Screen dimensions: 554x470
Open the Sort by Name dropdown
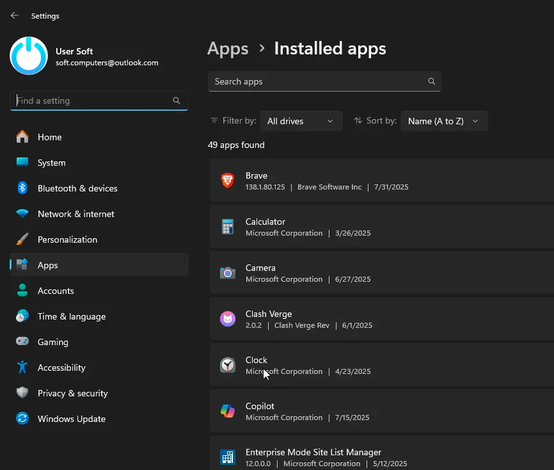[x=443, y=121]
